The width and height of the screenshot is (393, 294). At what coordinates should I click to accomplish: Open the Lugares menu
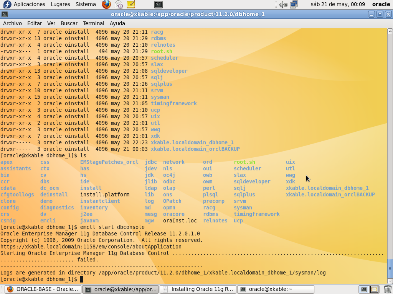tap(60, 4)
